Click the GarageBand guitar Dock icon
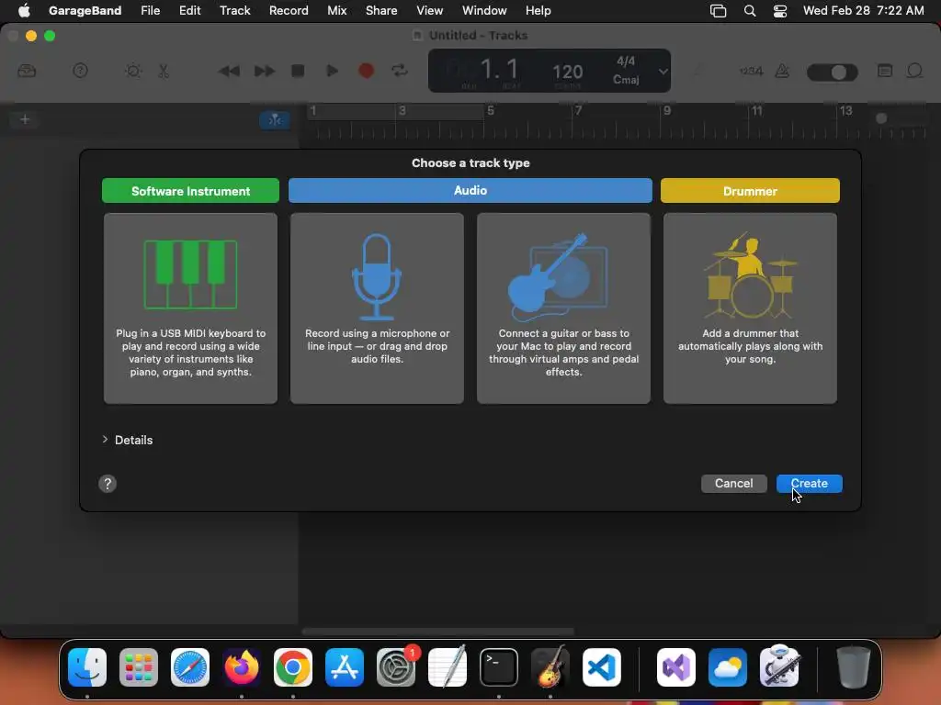 coord(550,666)
